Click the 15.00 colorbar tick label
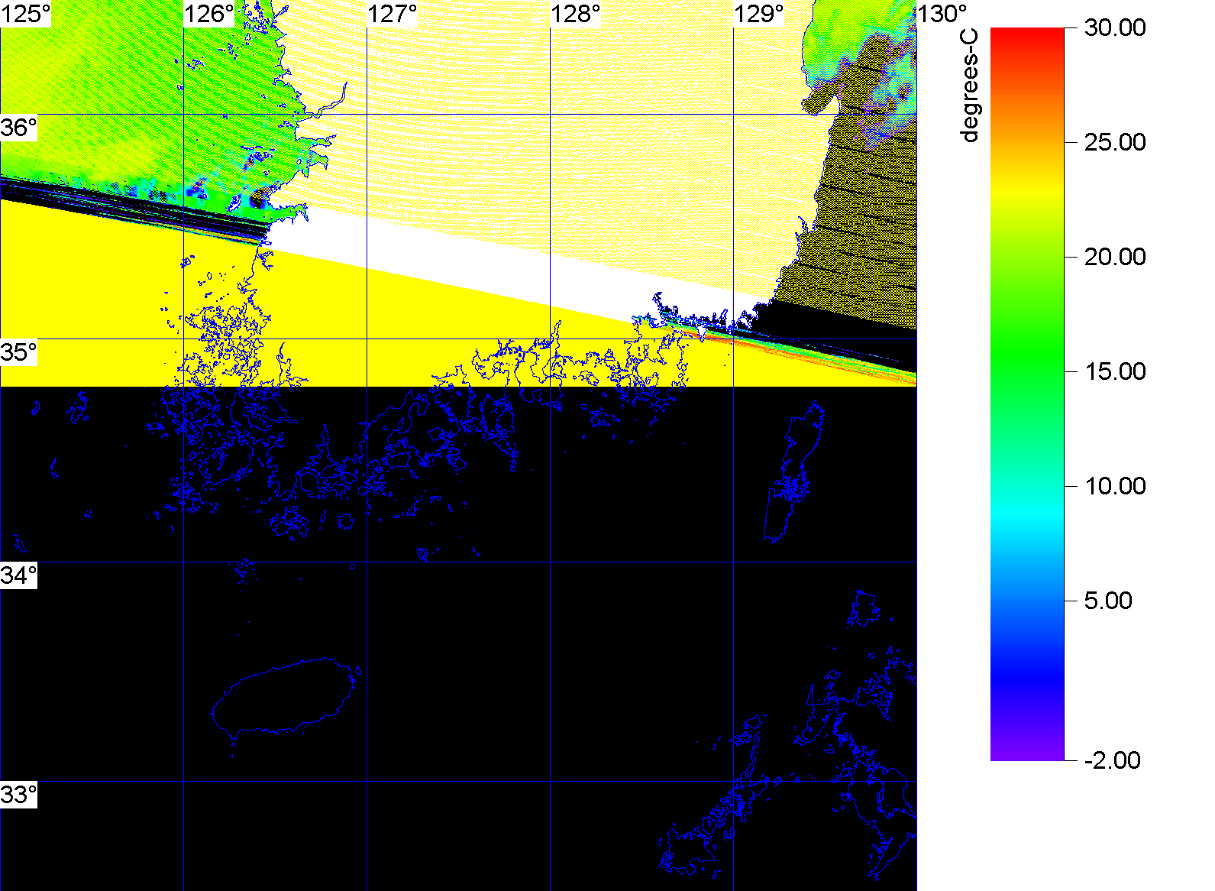 click(x=1115, y=371)
